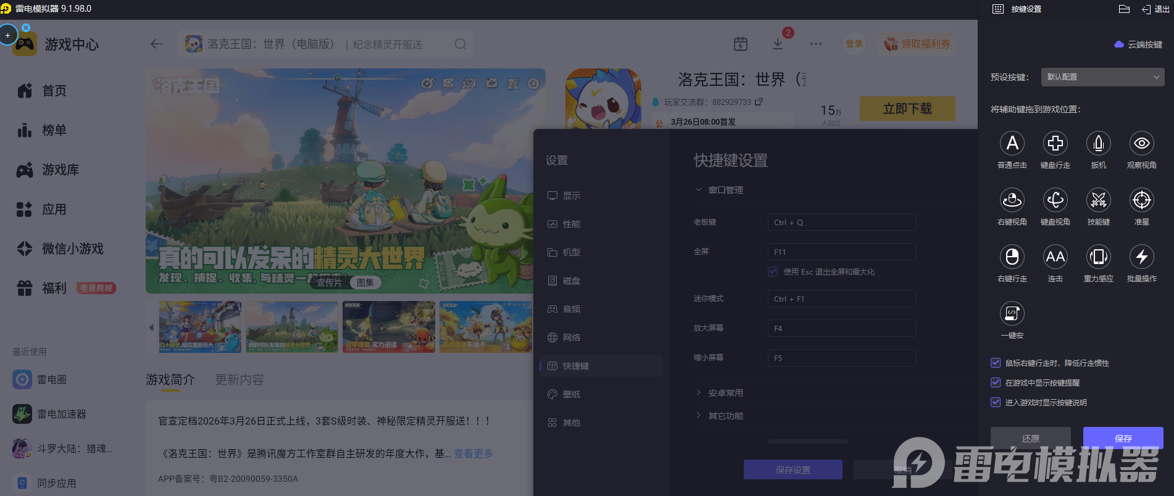This screenshot has width=1174, height=496.
Task: Show previous screenshots with carousel left arrow
Action: click(x=151, y=328)
